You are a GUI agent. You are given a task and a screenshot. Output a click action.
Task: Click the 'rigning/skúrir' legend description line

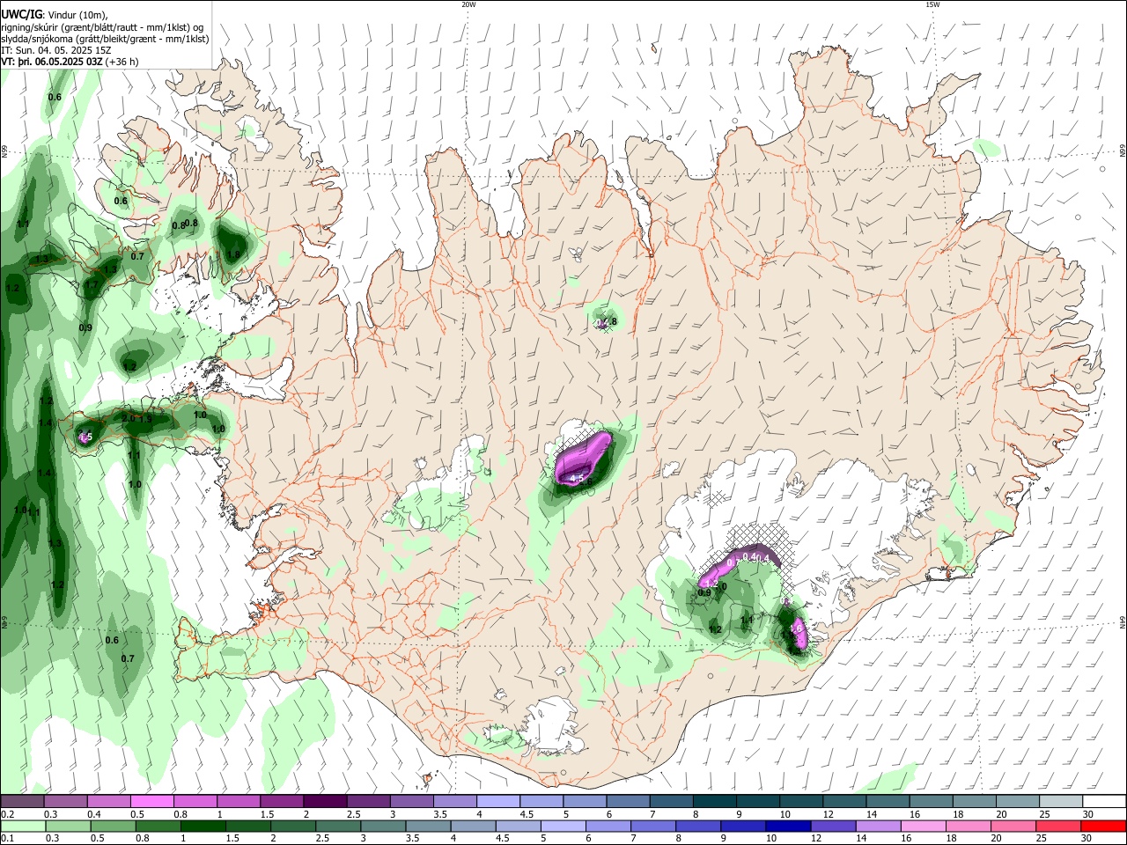(103, 26)
